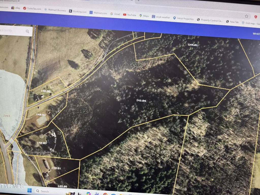Screen dimensions: 260x195
Task: Open the Windows Start menu
Action: pos(29,190)
